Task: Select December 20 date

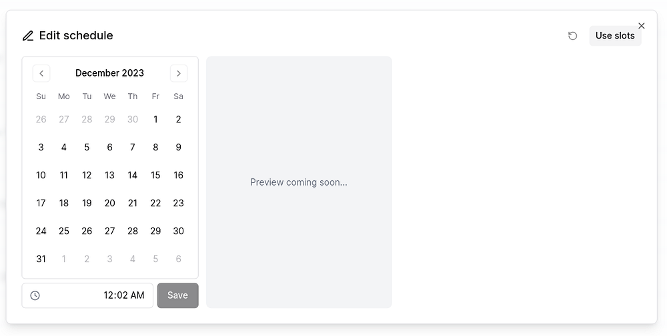Action: click(x=109, y=203)
